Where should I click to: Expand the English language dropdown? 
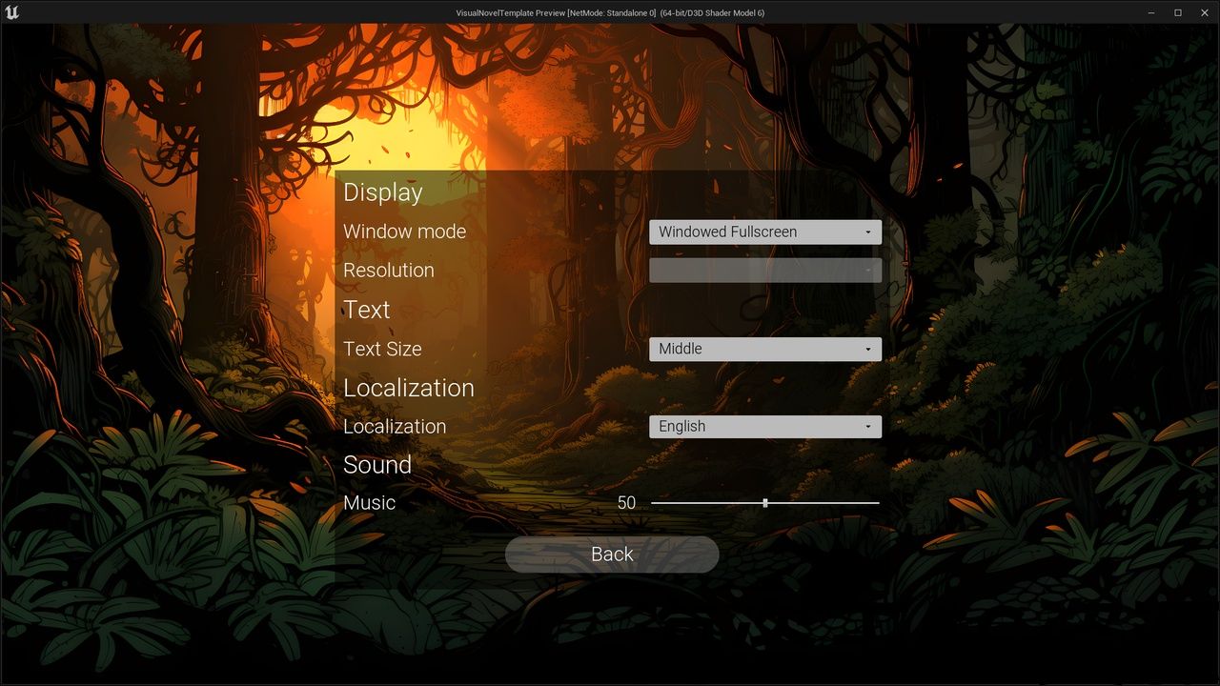click(764, 427)
